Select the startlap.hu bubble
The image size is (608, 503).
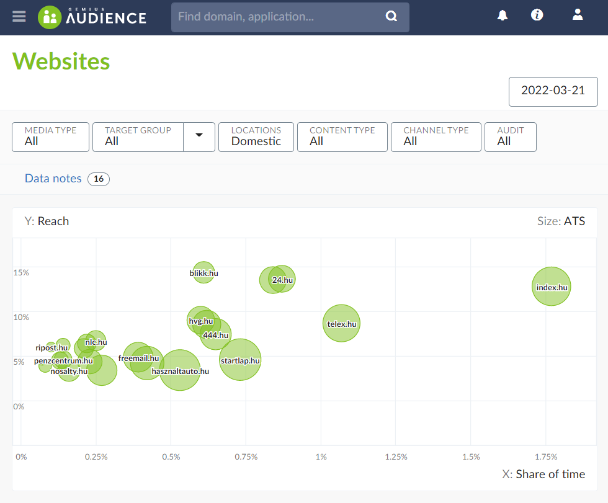click(240, 360)
